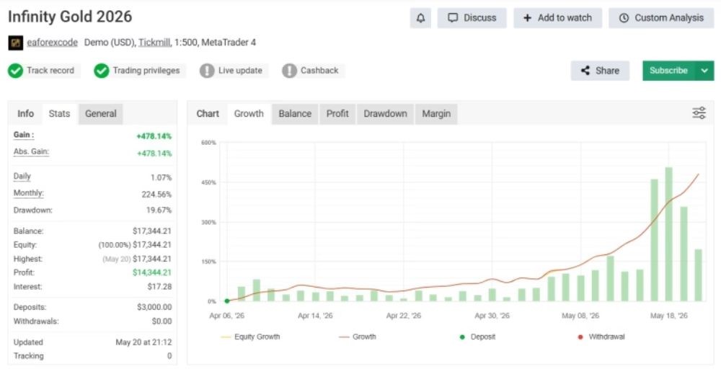
Task: Open the Tickmill broker link
Action: coord(154,43)
